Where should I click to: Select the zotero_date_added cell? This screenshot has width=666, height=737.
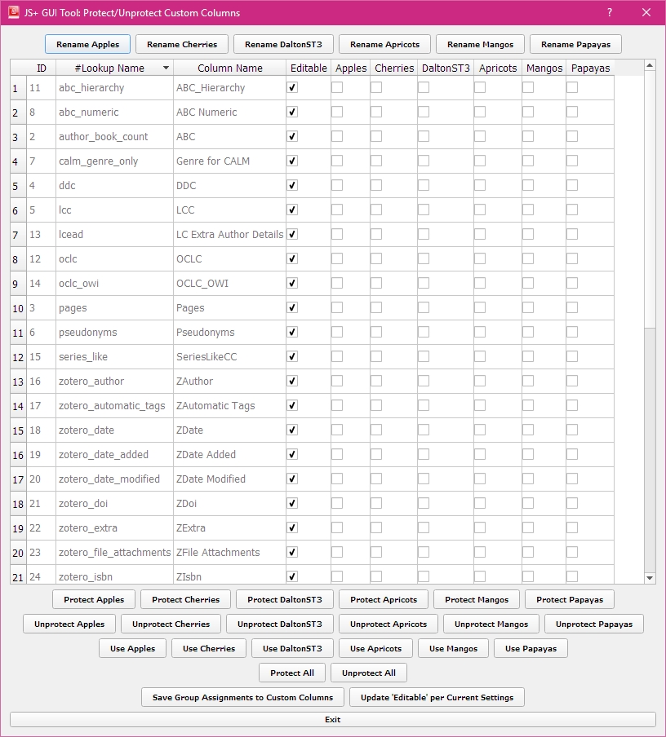point(114,455)
